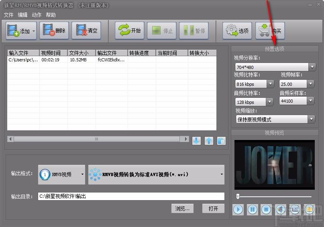Click the right arrow of the horizontal scrollbar
Screen dimensions: 324x227
coord(185,139)
